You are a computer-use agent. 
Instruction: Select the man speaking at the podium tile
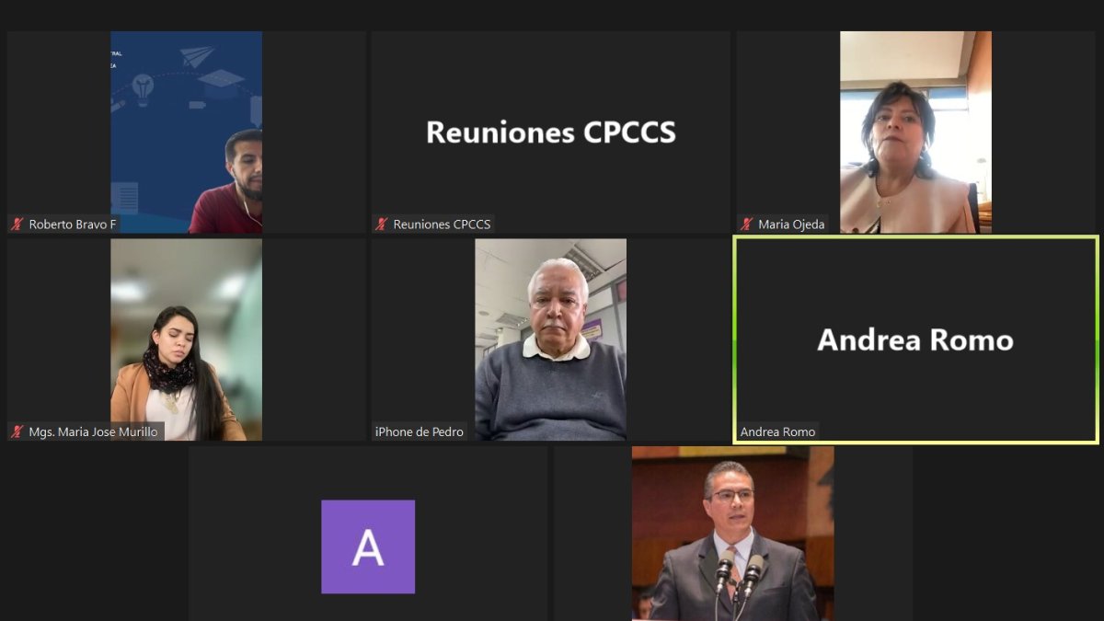[733, 534]
